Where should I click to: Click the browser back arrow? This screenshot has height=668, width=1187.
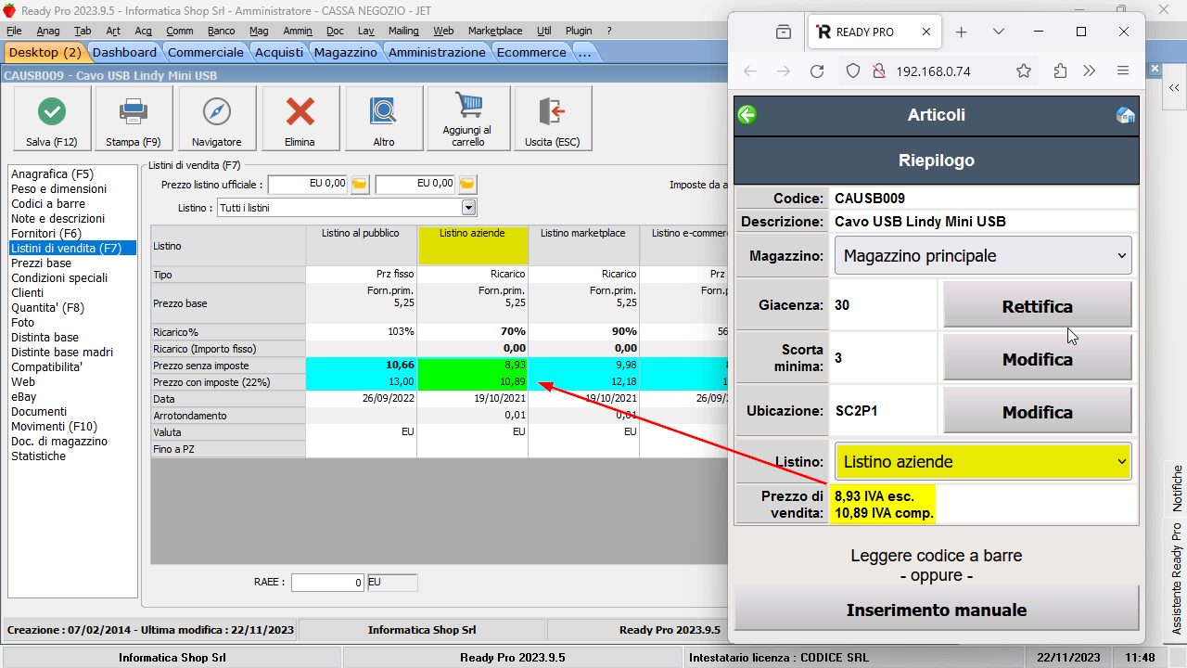point(750,71)
